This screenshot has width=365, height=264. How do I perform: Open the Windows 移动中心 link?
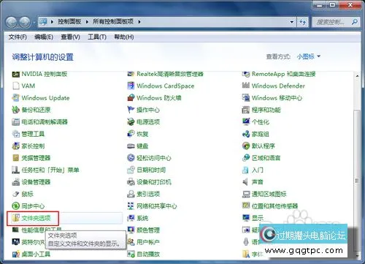tap(277, 98)
